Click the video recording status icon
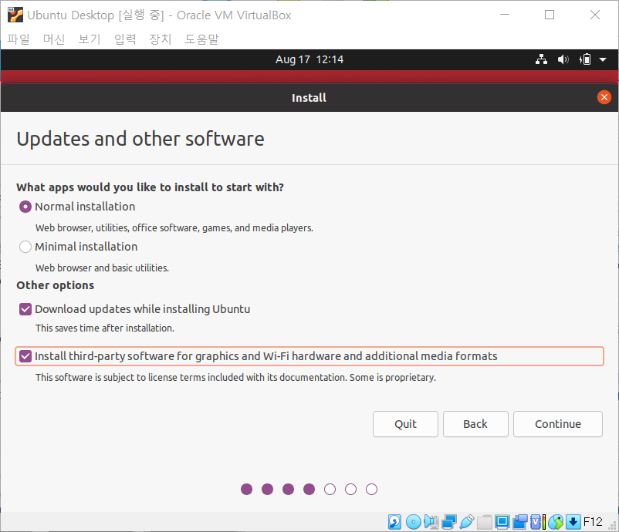 coord(520,522)
